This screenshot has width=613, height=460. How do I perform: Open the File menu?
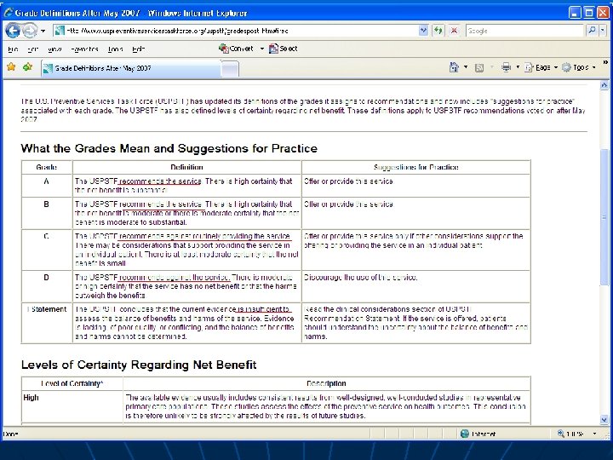coord(13,49)
